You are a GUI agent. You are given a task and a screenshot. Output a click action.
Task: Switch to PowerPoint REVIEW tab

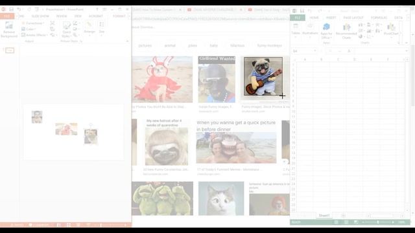click(62, 16)
